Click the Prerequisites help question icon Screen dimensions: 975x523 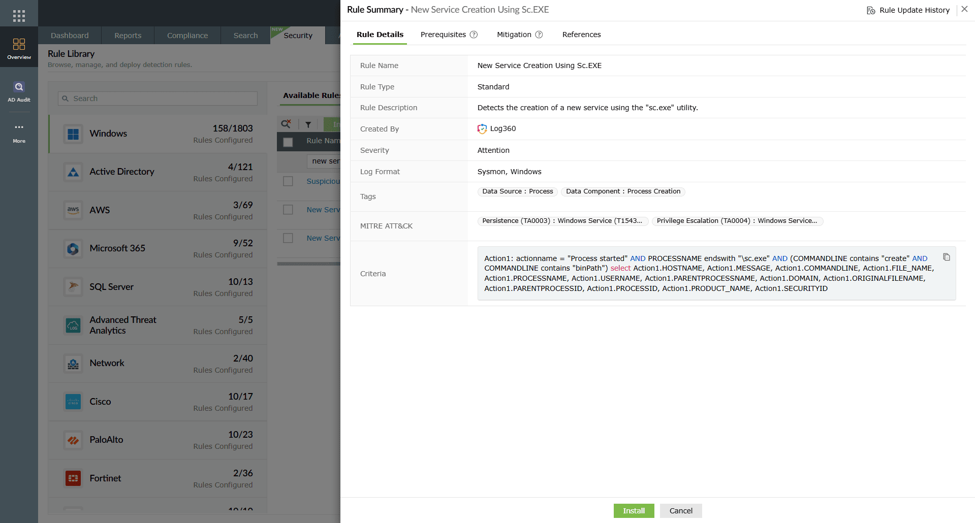474,35
